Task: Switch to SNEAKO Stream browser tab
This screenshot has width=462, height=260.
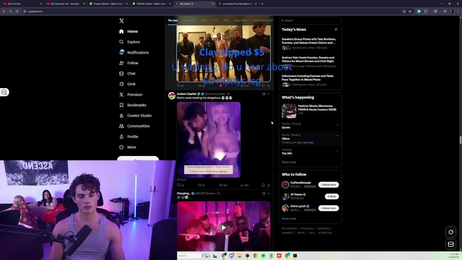Action: pyautogui.click(x=151, y=4)
